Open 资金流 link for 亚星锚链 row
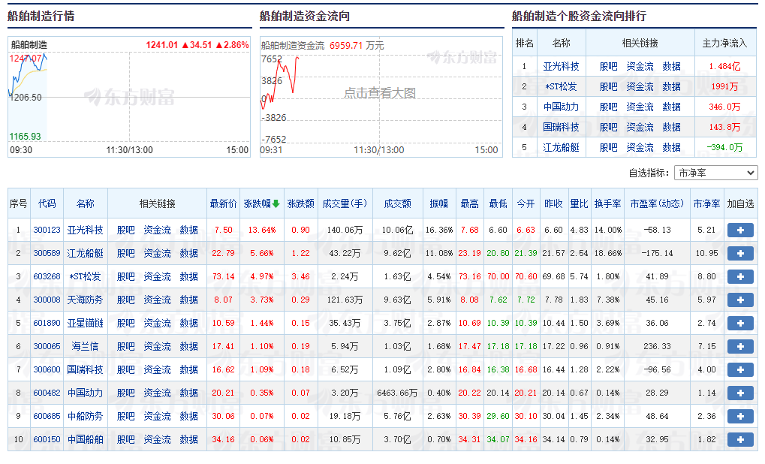Image resolution: width=765 pixels, height=464 pixels. point(157,323)
